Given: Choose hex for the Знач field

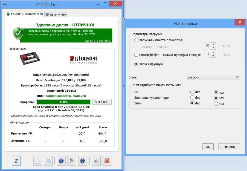Looking at the screenshot, I should coord(216,103).
